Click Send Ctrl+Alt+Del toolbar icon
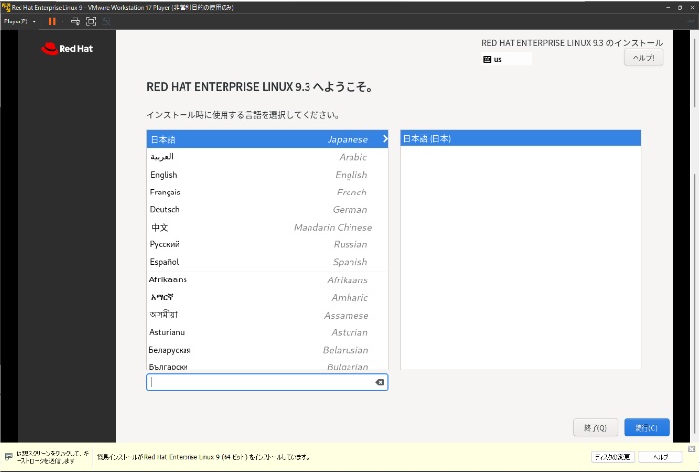 75,21
